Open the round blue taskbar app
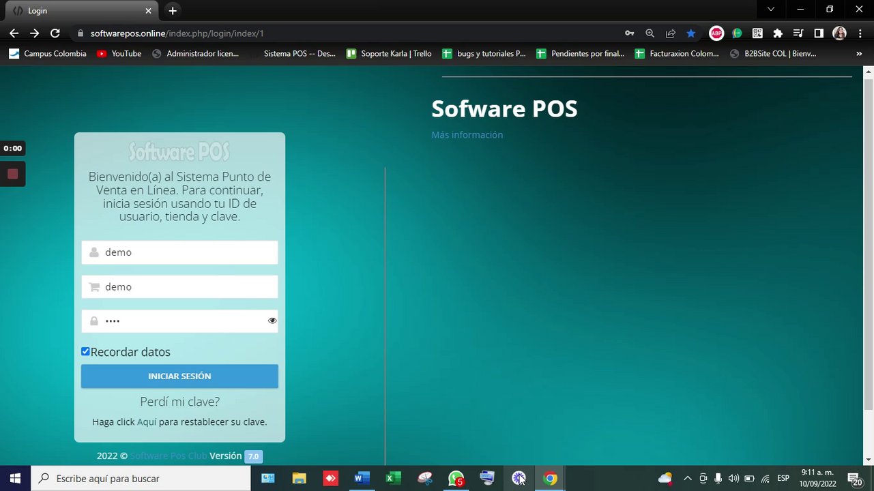The width and height of the screenshot is (874, 491). click(519, 478)
